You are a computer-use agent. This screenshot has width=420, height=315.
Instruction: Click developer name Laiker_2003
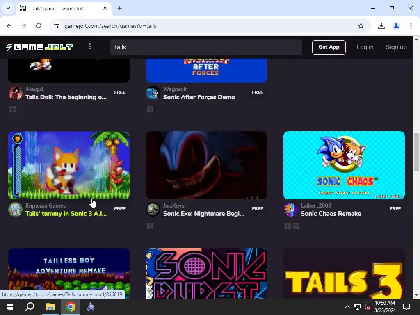coord(316,206)
